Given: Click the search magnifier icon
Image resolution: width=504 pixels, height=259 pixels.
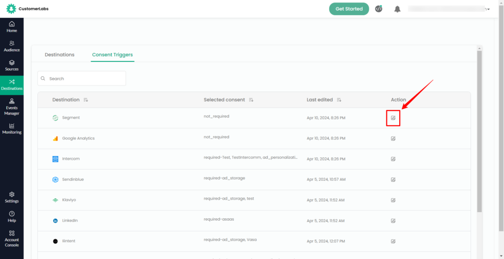Looking at the screenshot, I should pos(43,78).
